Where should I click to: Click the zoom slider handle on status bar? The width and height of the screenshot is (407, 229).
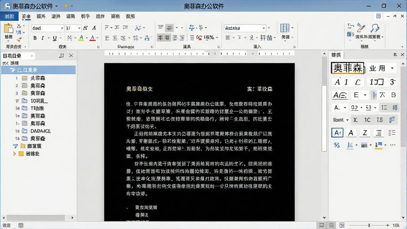click(369, 225)
